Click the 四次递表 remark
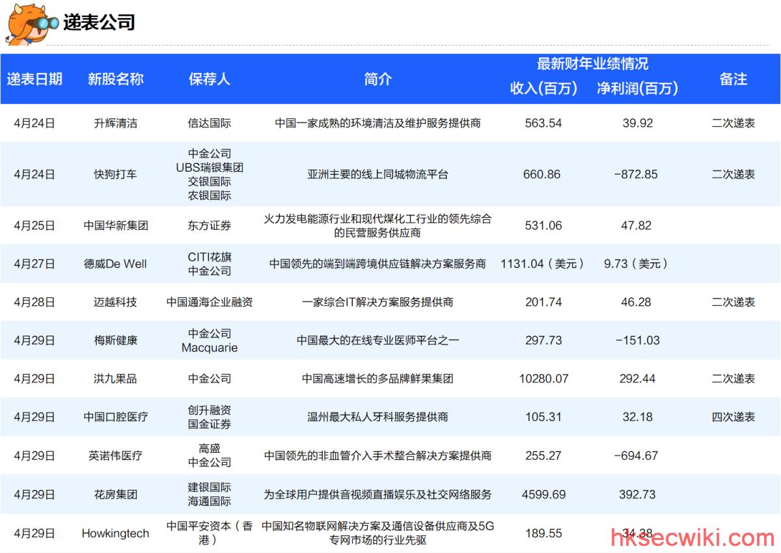The height and width of the screenshot is (553, 781). [733, 417]
